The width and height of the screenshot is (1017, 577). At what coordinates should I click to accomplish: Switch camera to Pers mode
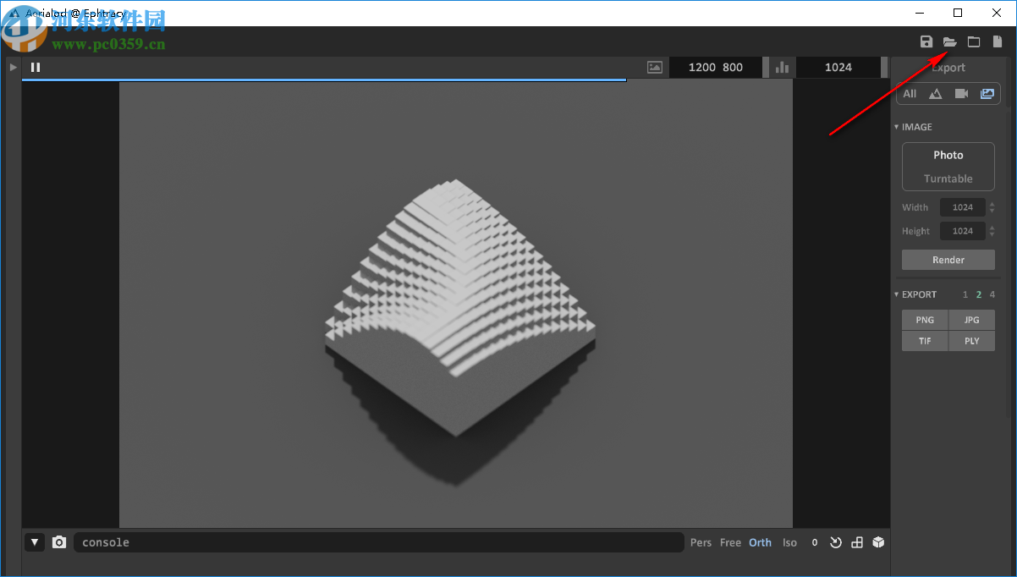[x=701, y=542]
